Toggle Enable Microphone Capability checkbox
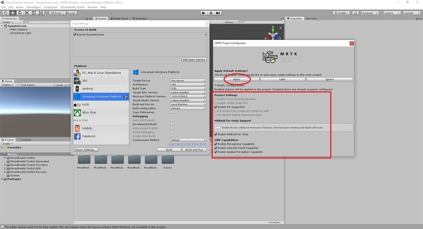 (216, 144)
